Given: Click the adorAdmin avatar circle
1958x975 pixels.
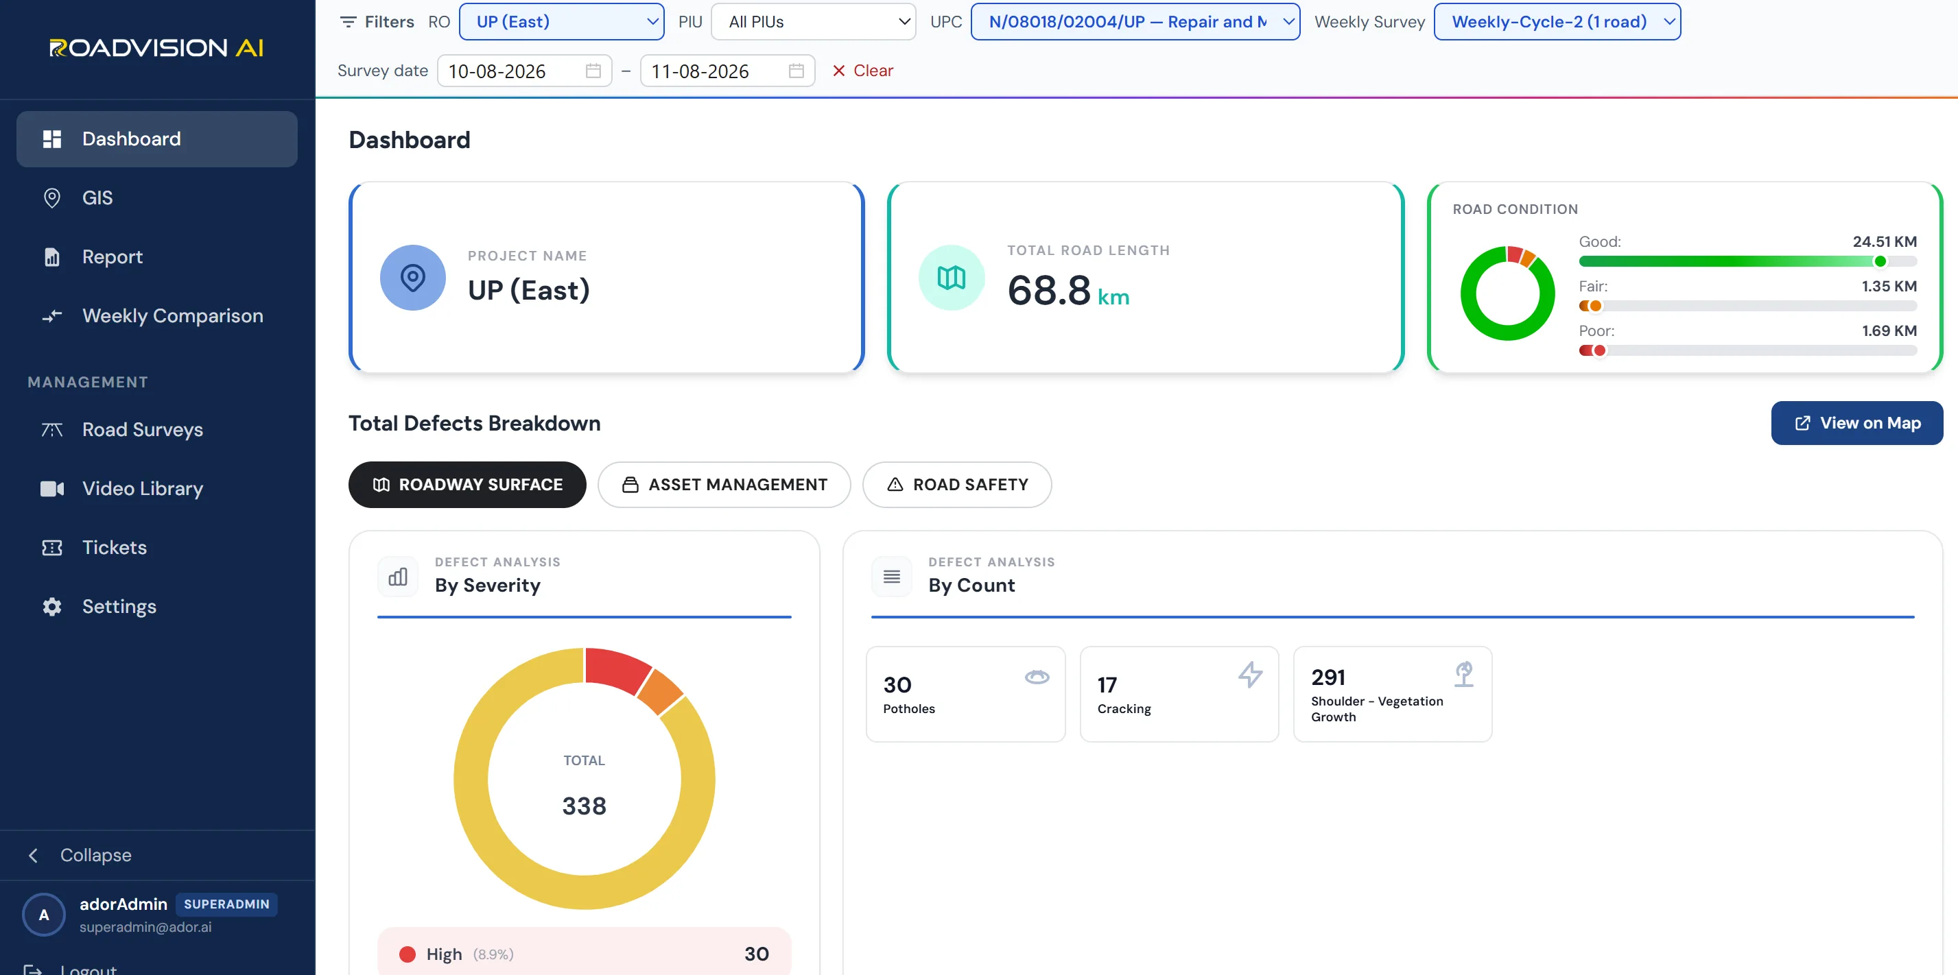Looking at the screenshot, I should [x=44, y=914].
